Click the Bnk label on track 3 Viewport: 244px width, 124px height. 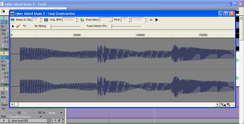(4, 97)
